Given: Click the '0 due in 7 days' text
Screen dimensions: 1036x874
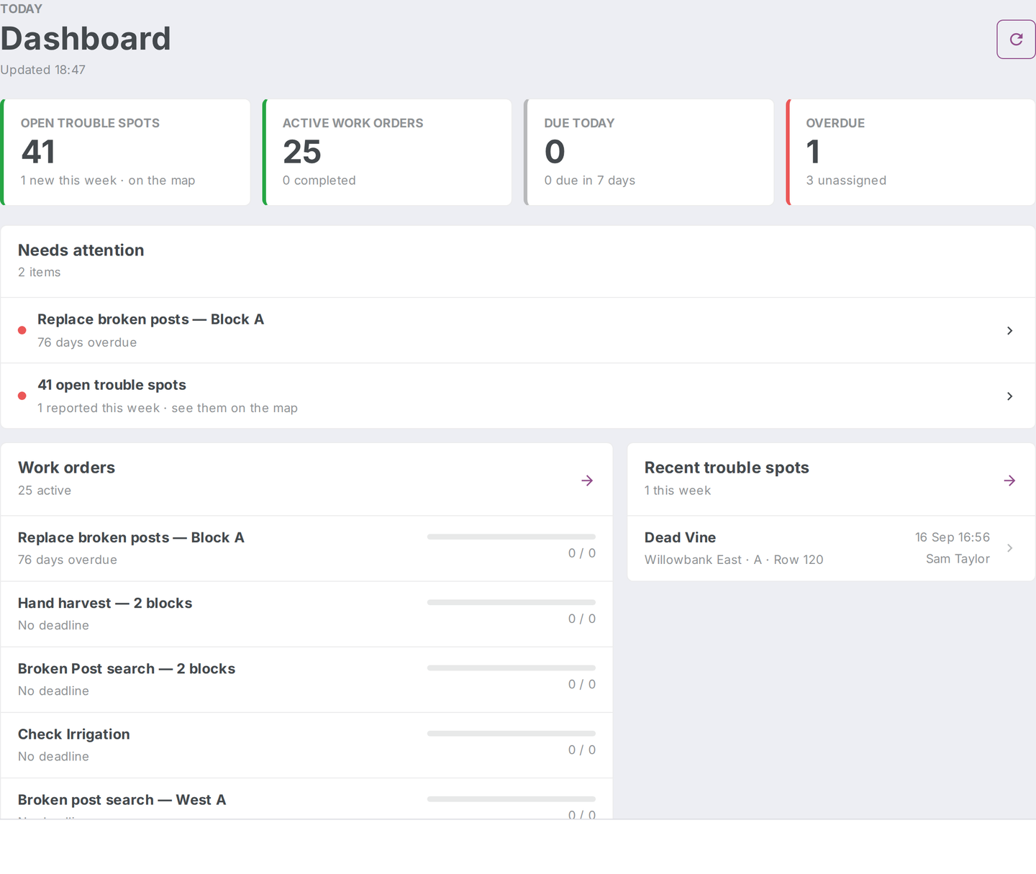Looking at the screenshot, I should (590, 181).
